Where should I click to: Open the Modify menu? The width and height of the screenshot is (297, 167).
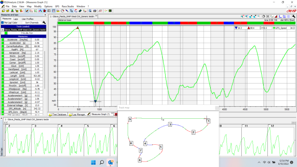pyautogui.click(x=38, y=6)
